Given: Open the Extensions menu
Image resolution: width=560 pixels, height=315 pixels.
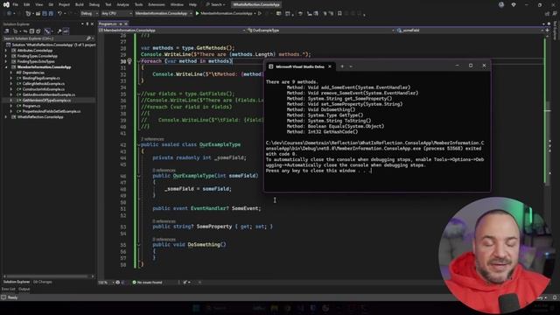Looking at the screenshot, I should pyautogui.click(x=157, y=4).
